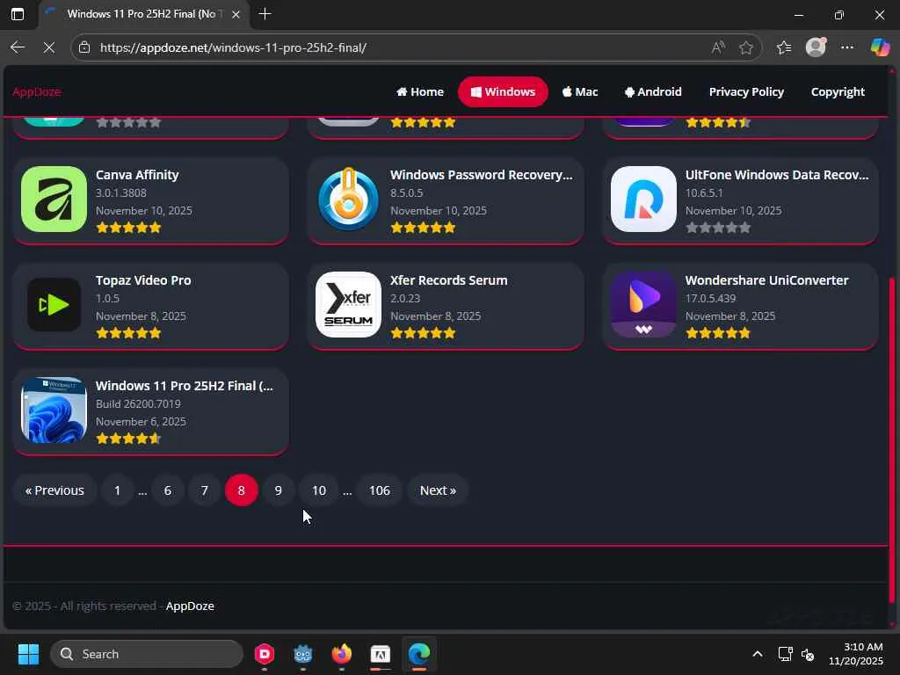This screenshot has height=675, width=900.
Task: Open the Windows Start menu
Action: tap(28, 654)
